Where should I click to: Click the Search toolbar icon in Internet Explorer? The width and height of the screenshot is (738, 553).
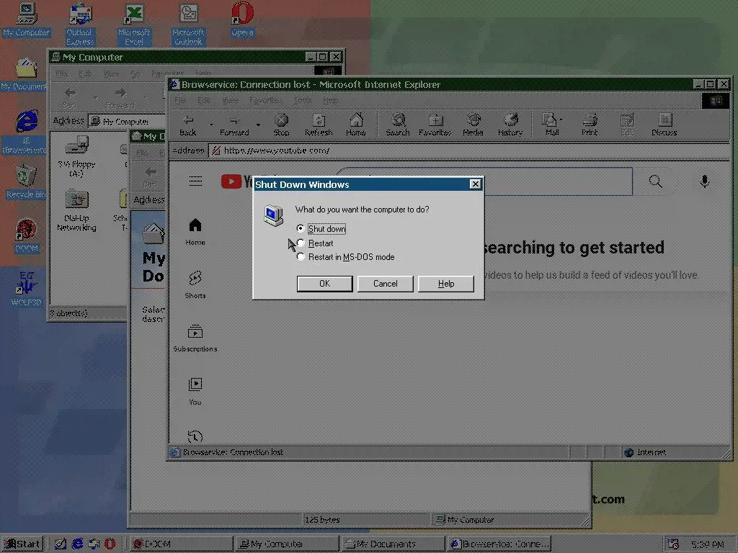pos(398,125)
